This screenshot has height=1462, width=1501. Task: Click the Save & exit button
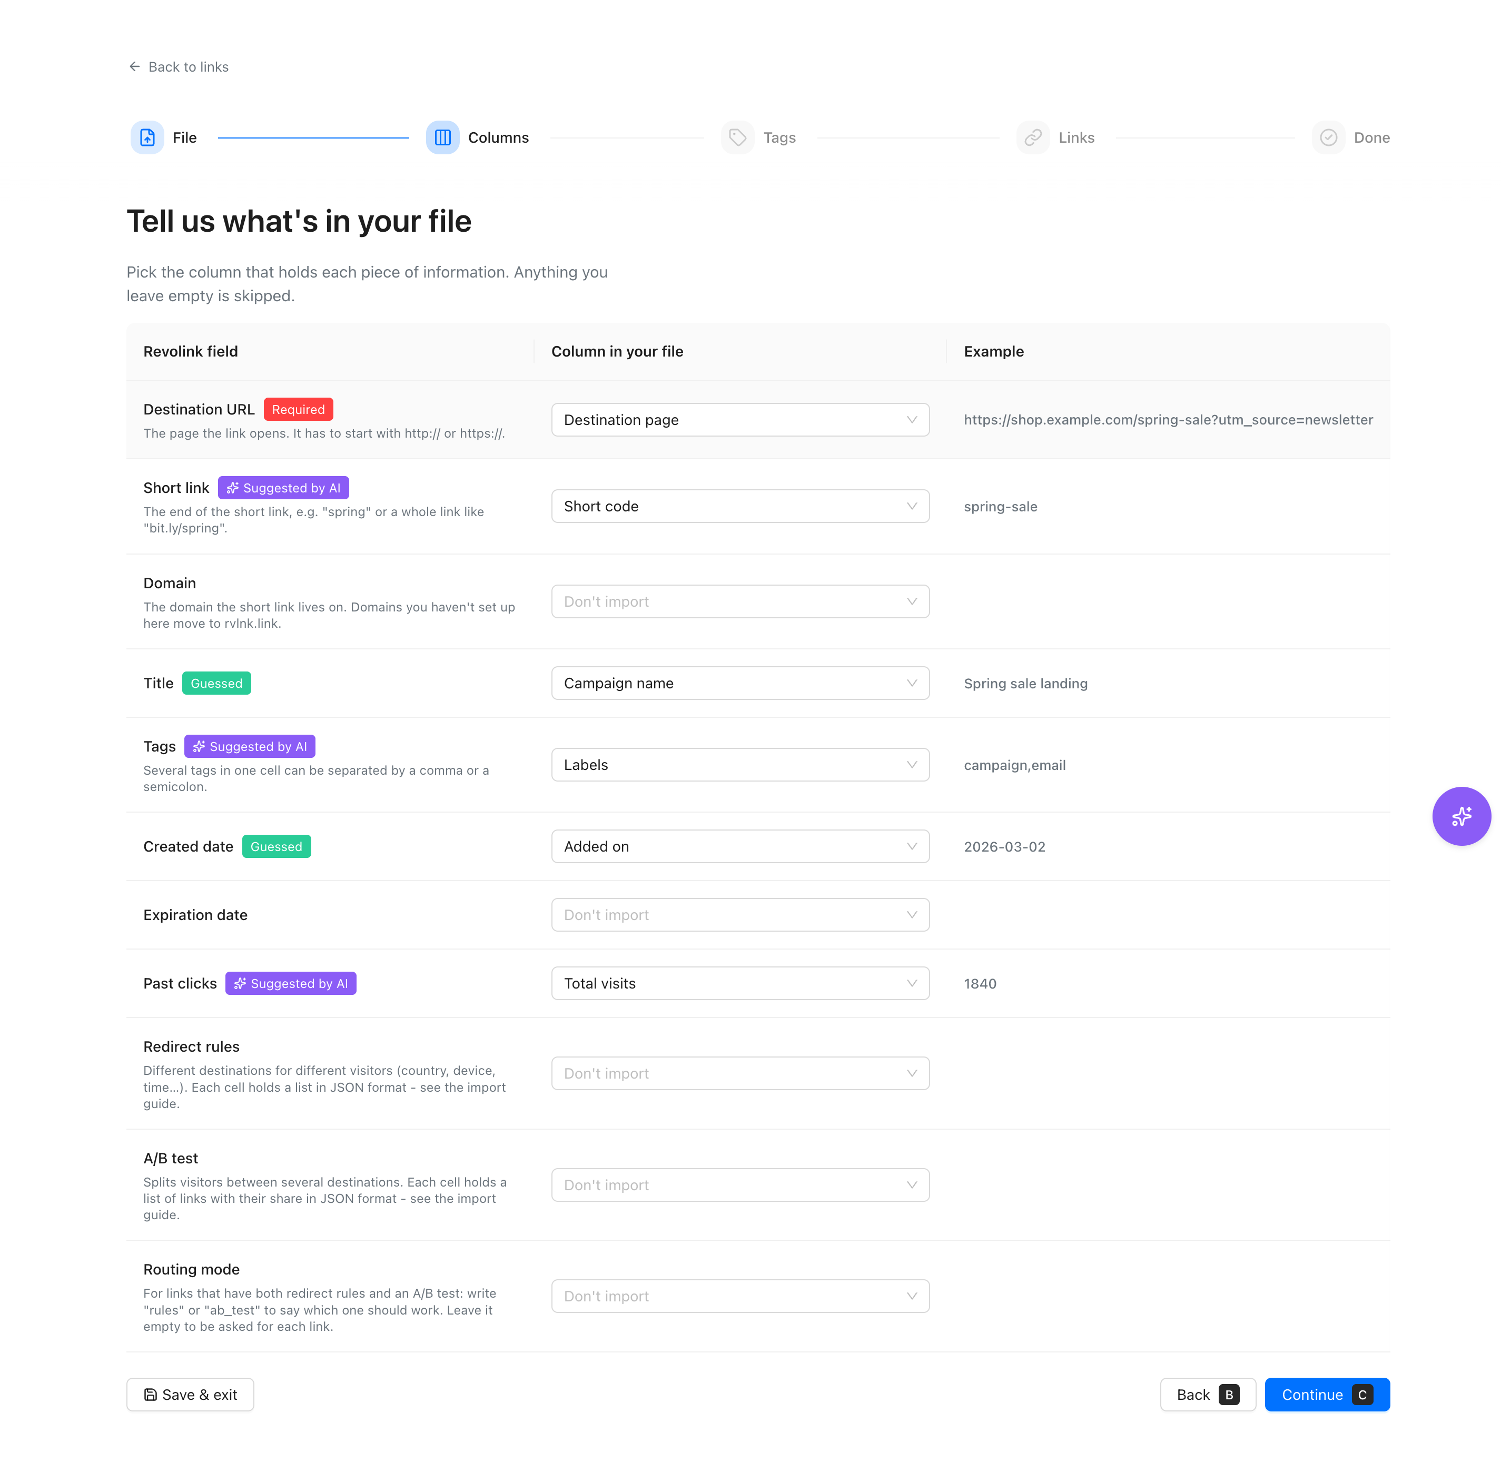pos(191,1395)
